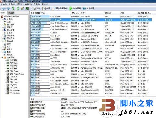Select 数据库 in the tree

click(9, 55)
